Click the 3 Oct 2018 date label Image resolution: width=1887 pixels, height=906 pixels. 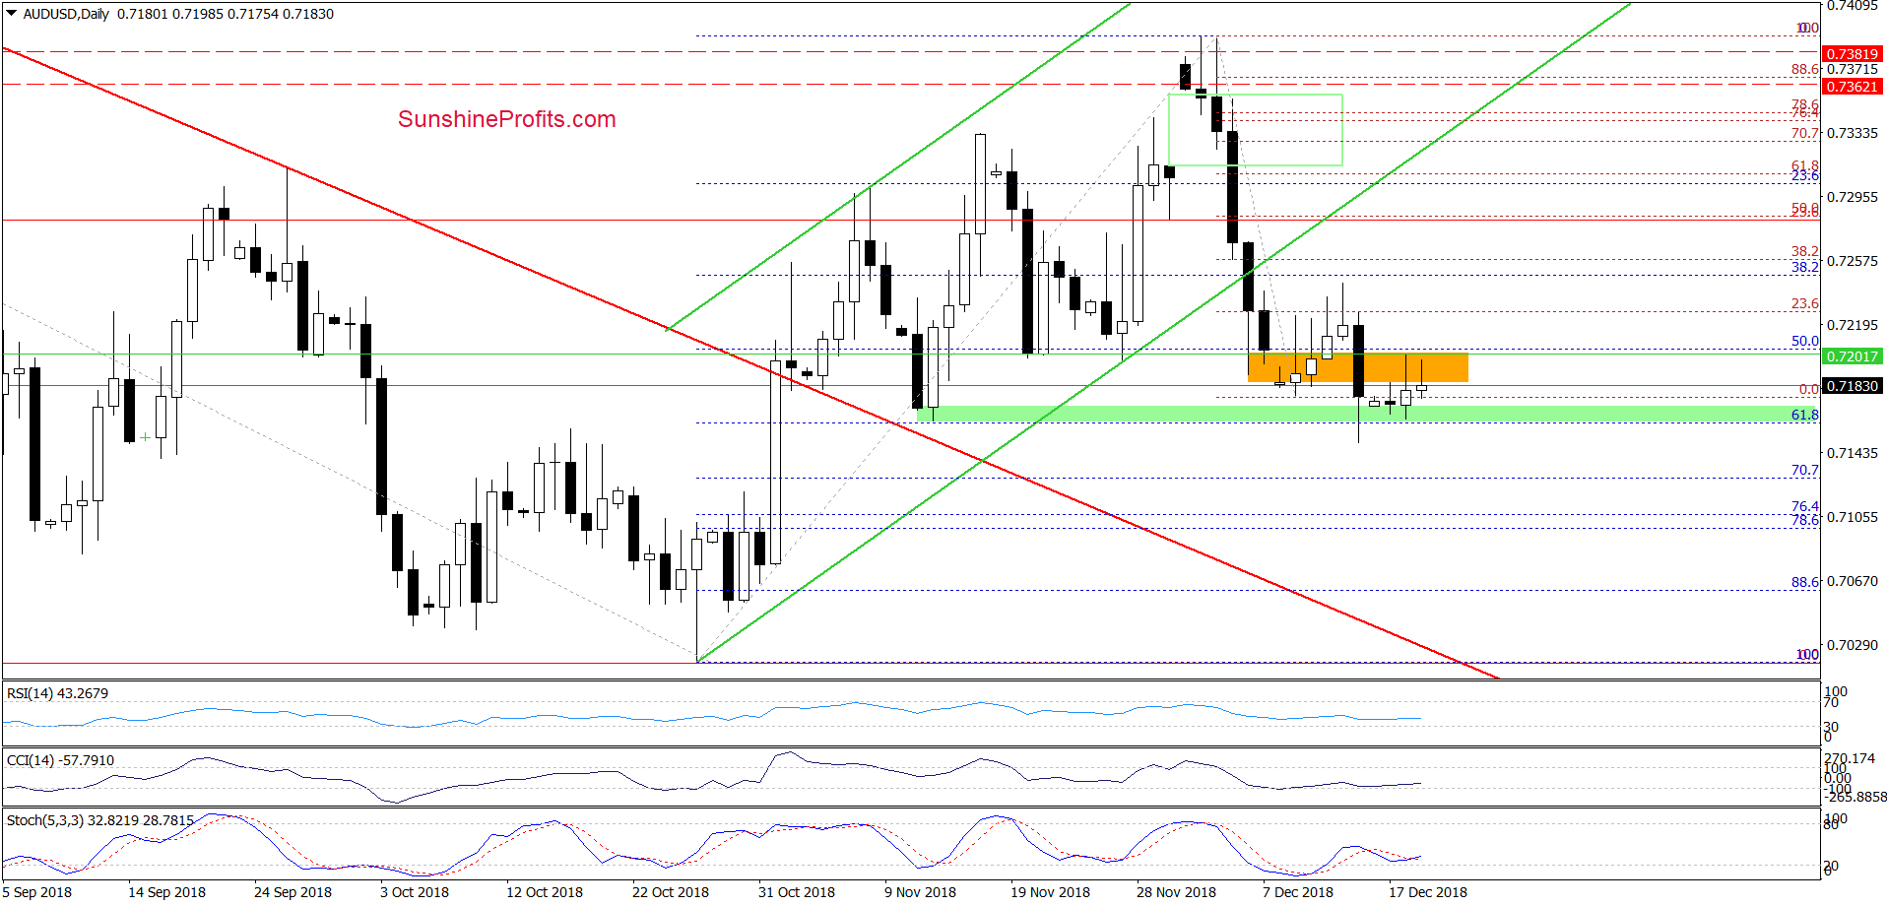pos(415,892)
